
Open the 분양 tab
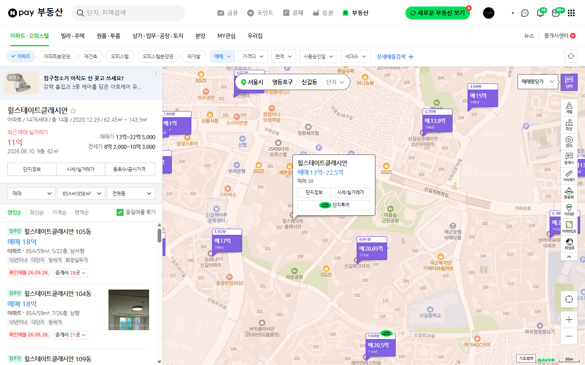point(200,36)
